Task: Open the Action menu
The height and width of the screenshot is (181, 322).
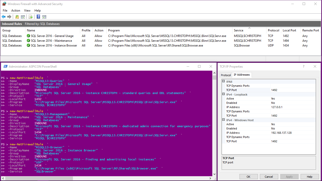Action: click(16, 11)
